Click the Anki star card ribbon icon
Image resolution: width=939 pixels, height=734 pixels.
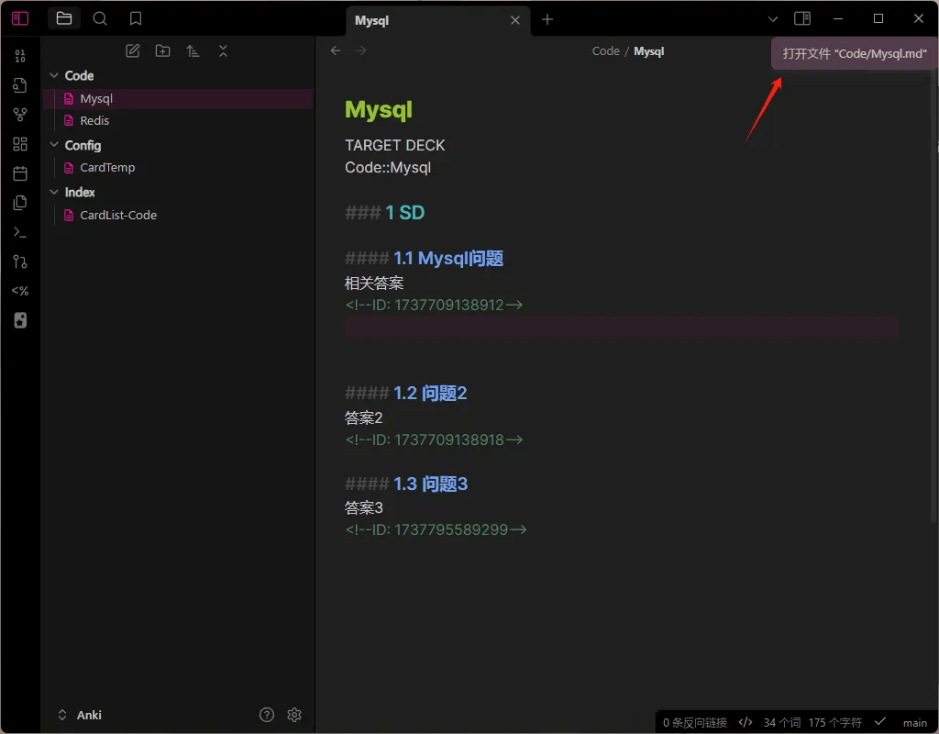click(x=20, y=320)
